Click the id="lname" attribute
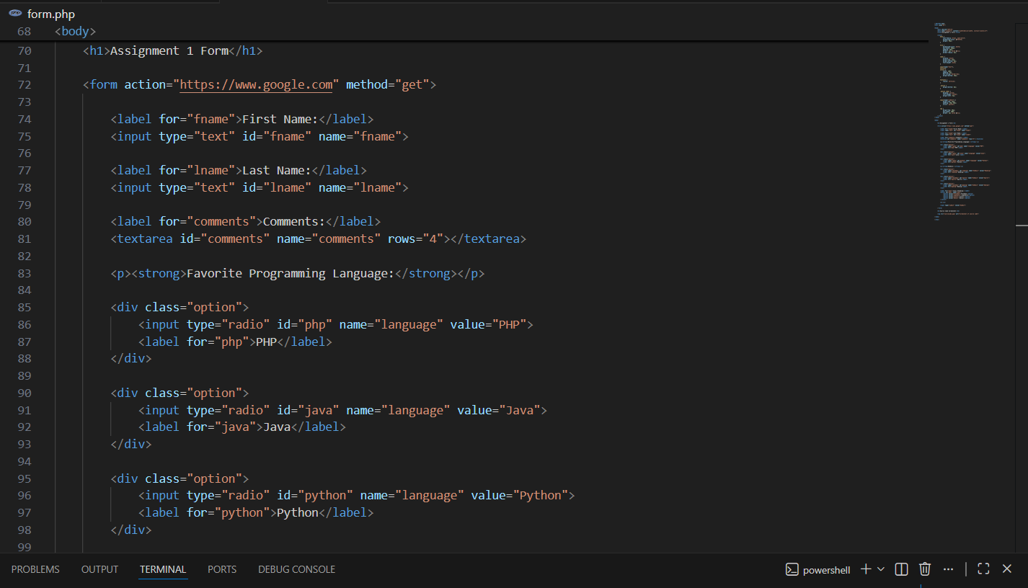The image size is (1028, 588). (x=277, y=187)
